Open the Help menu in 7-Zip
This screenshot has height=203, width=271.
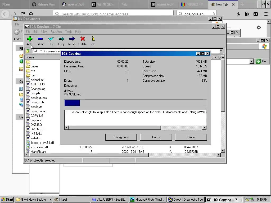78,32
